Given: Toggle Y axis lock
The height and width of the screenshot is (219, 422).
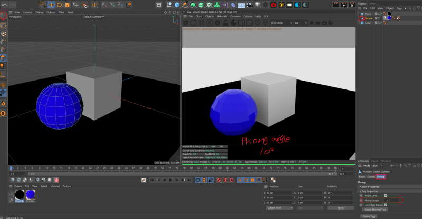Looking at the screenshot, I should tap(112, 5).
